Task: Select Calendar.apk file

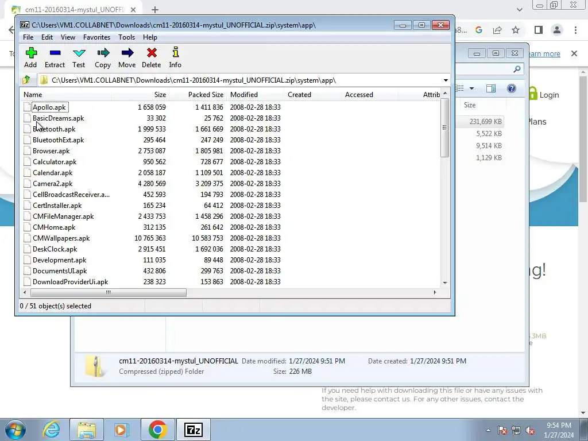Action: point(52,172)
